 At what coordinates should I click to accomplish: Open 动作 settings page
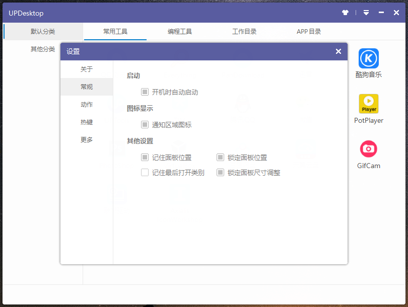87,105
